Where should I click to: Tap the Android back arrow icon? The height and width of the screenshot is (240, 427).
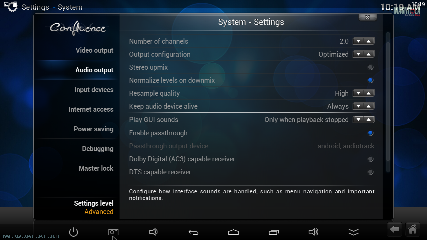pos(193,232)
